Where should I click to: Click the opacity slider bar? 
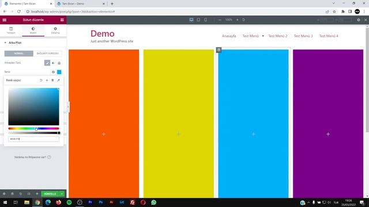[x=33, y=133]
